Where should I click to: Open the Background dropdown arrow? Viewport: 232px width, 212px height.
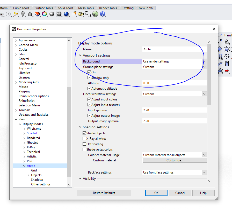click(204, 61)
